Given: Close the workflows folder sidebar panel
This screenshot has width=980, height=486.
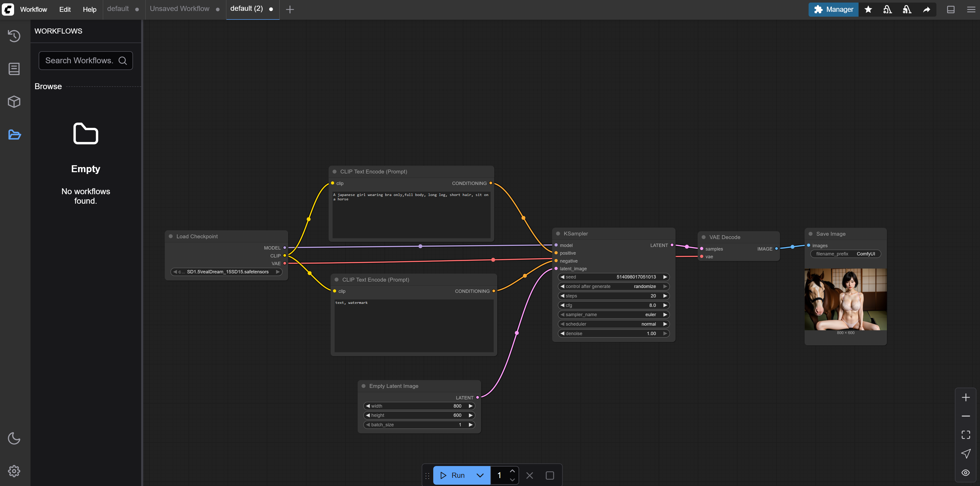Looking at the screenshot, I should (x=14, y=135).
